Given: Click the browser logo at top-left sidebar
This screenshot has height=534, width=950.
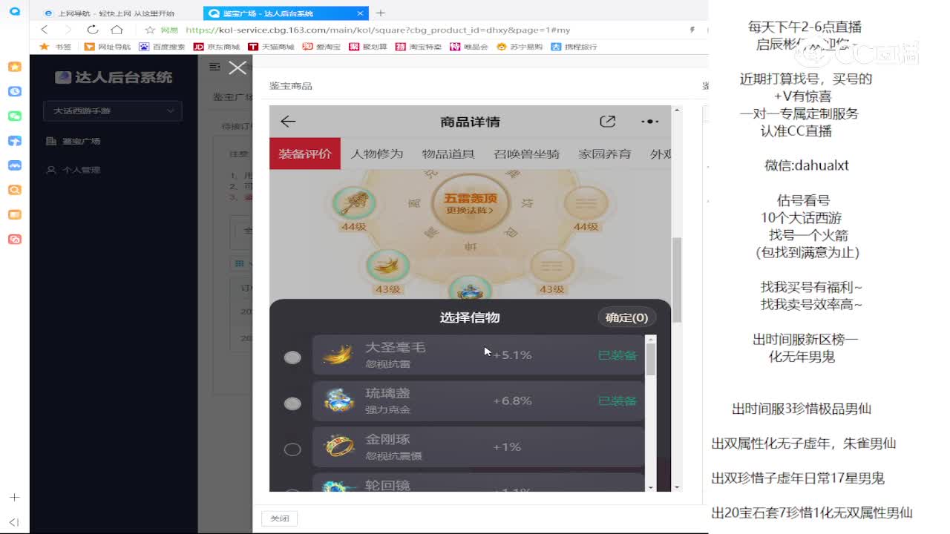Looking at the screenshot, I should [14, 13].
